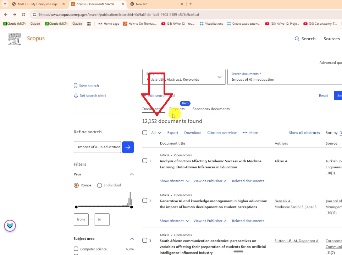Open How to Do Thematic bookmark

(x=140, y=24)
